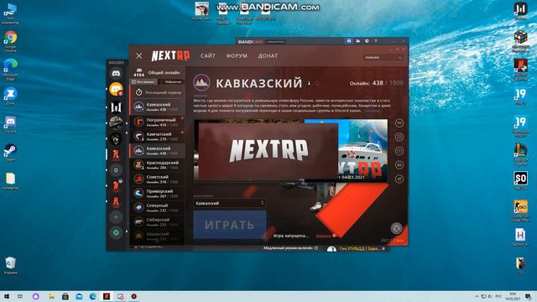Click the green explore compass icon in Discord
The image size is (537, 302).
point(116,233)
